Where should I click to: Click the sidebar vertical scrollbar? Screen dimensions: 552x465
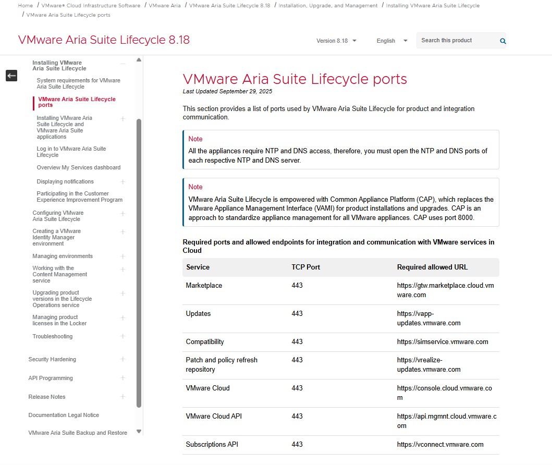(x=139, y=261)
